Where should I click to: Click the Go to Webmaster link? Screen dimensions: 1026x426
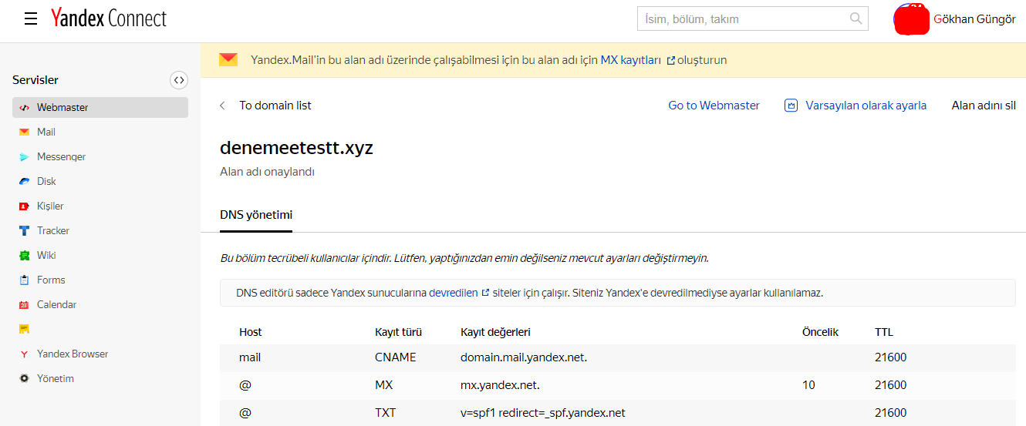714,106
